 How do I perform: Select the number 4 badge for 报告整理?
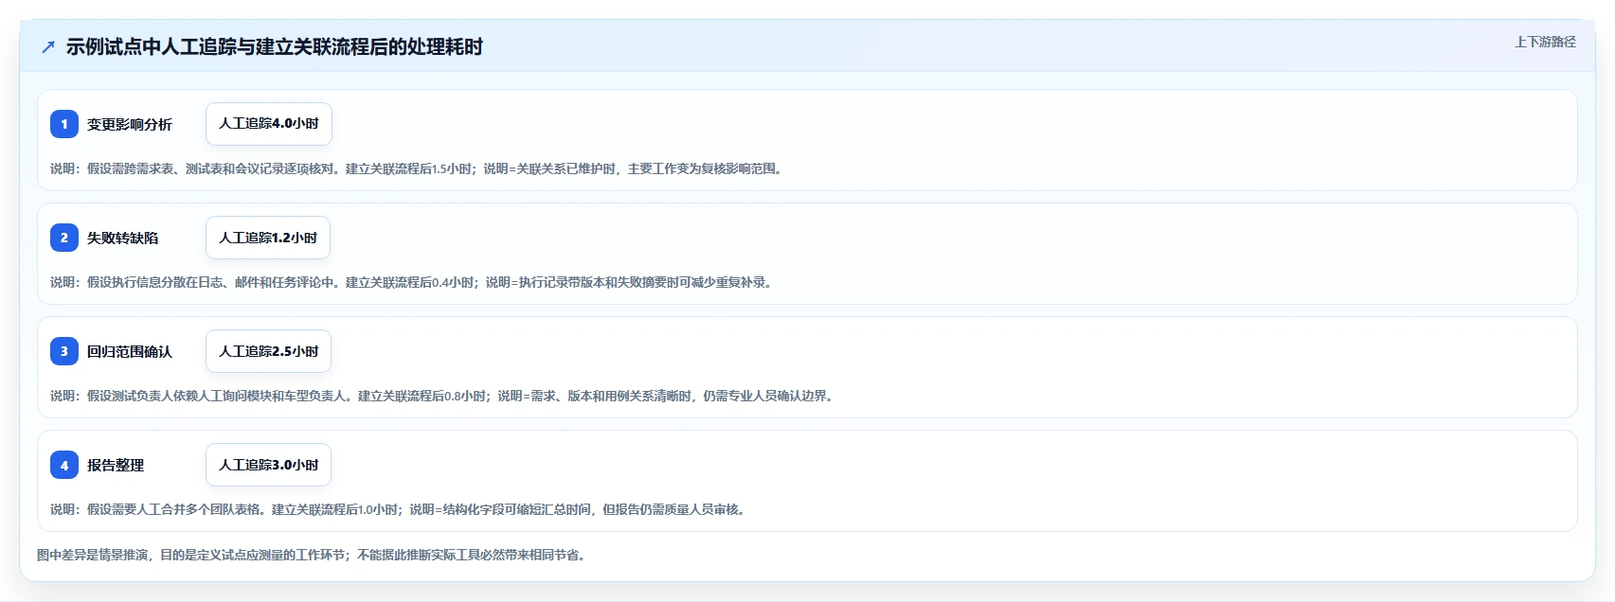pyautogui.click(x=64, y=465)
